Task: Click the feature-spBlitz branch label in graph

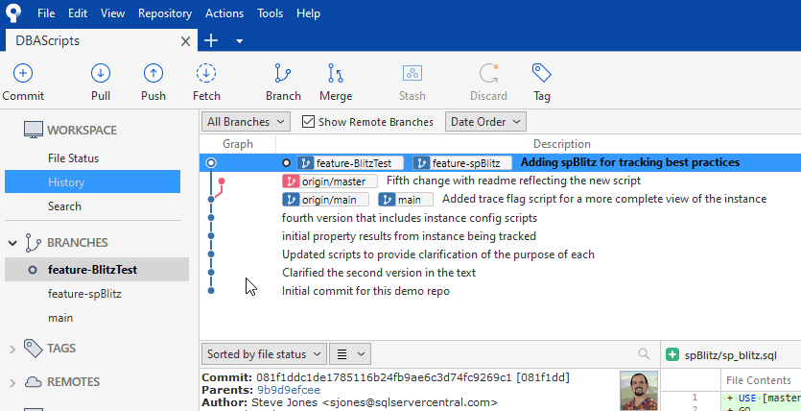Action: pyautogui.click(x=462, y=163)
